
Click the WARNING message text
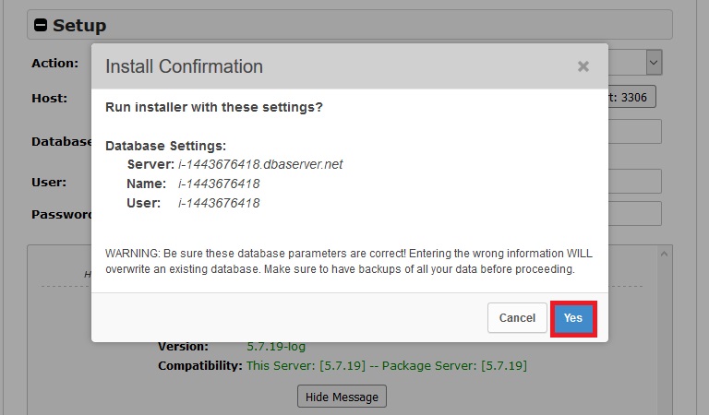[349, 261]
